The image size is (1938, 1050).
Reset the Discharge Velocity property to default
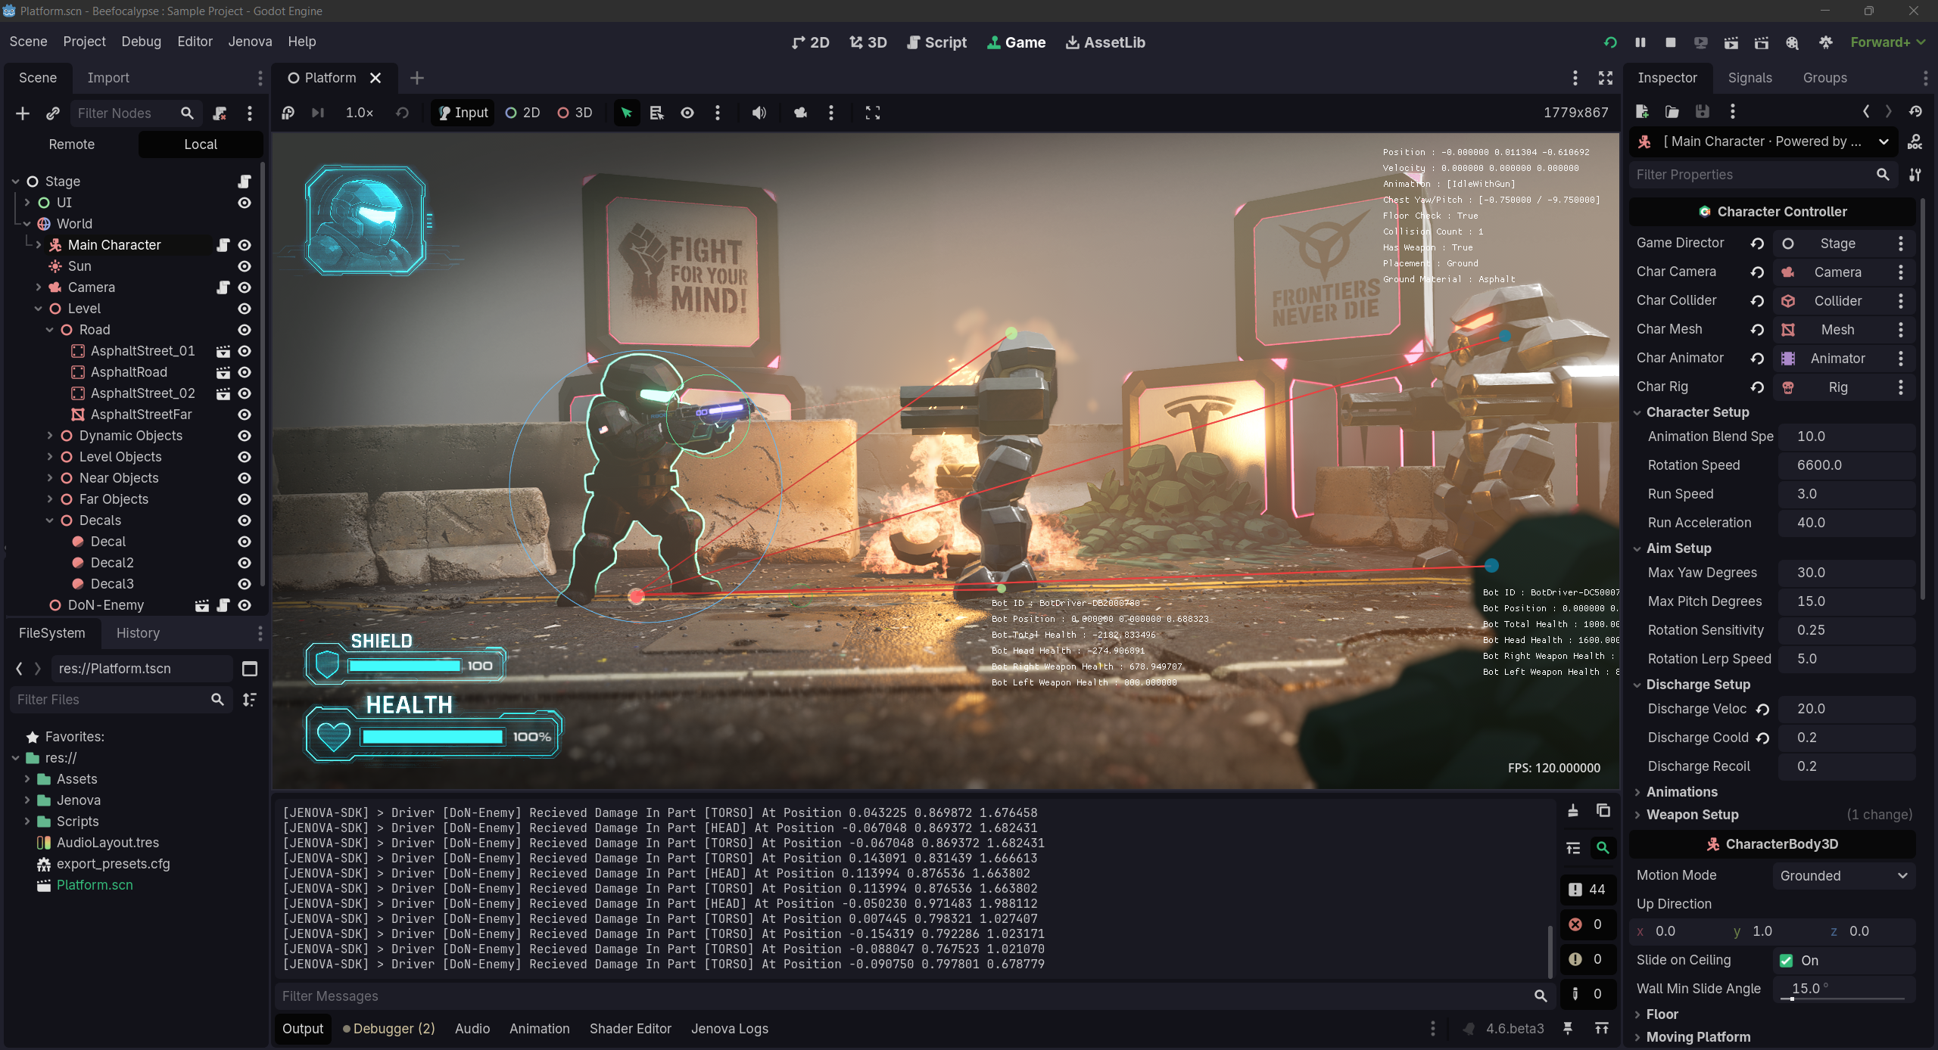pos(1762,710)
